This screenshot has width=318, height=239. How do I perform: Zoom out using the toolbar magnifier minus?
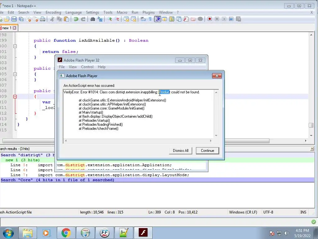(x=117, y=19)
